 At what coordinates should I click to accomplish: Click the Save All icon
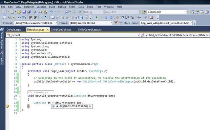pyautogui.click(x=29, y=12)
